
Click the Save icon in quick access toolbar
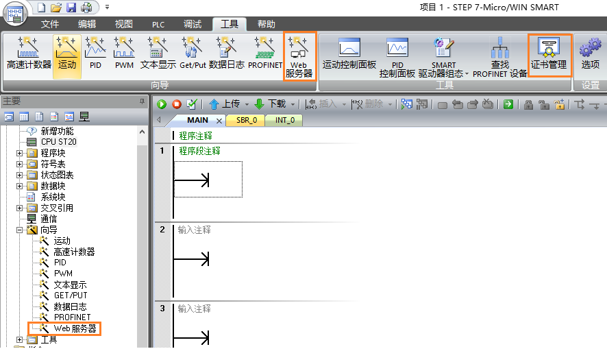(x=71, y=8)
